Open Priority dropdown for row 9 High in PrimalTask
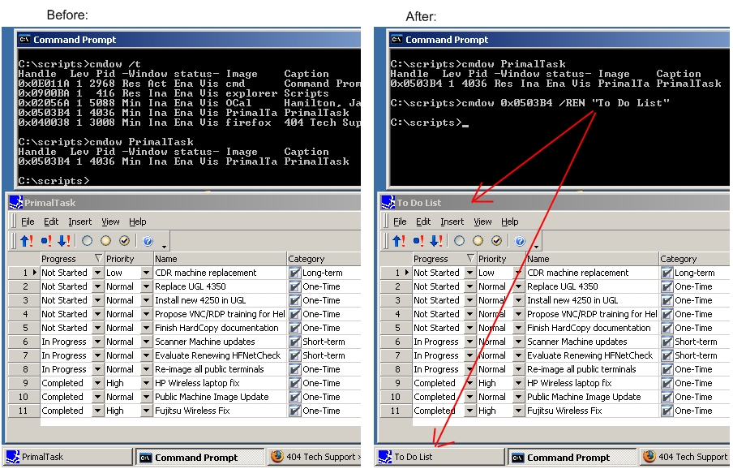 146,384
